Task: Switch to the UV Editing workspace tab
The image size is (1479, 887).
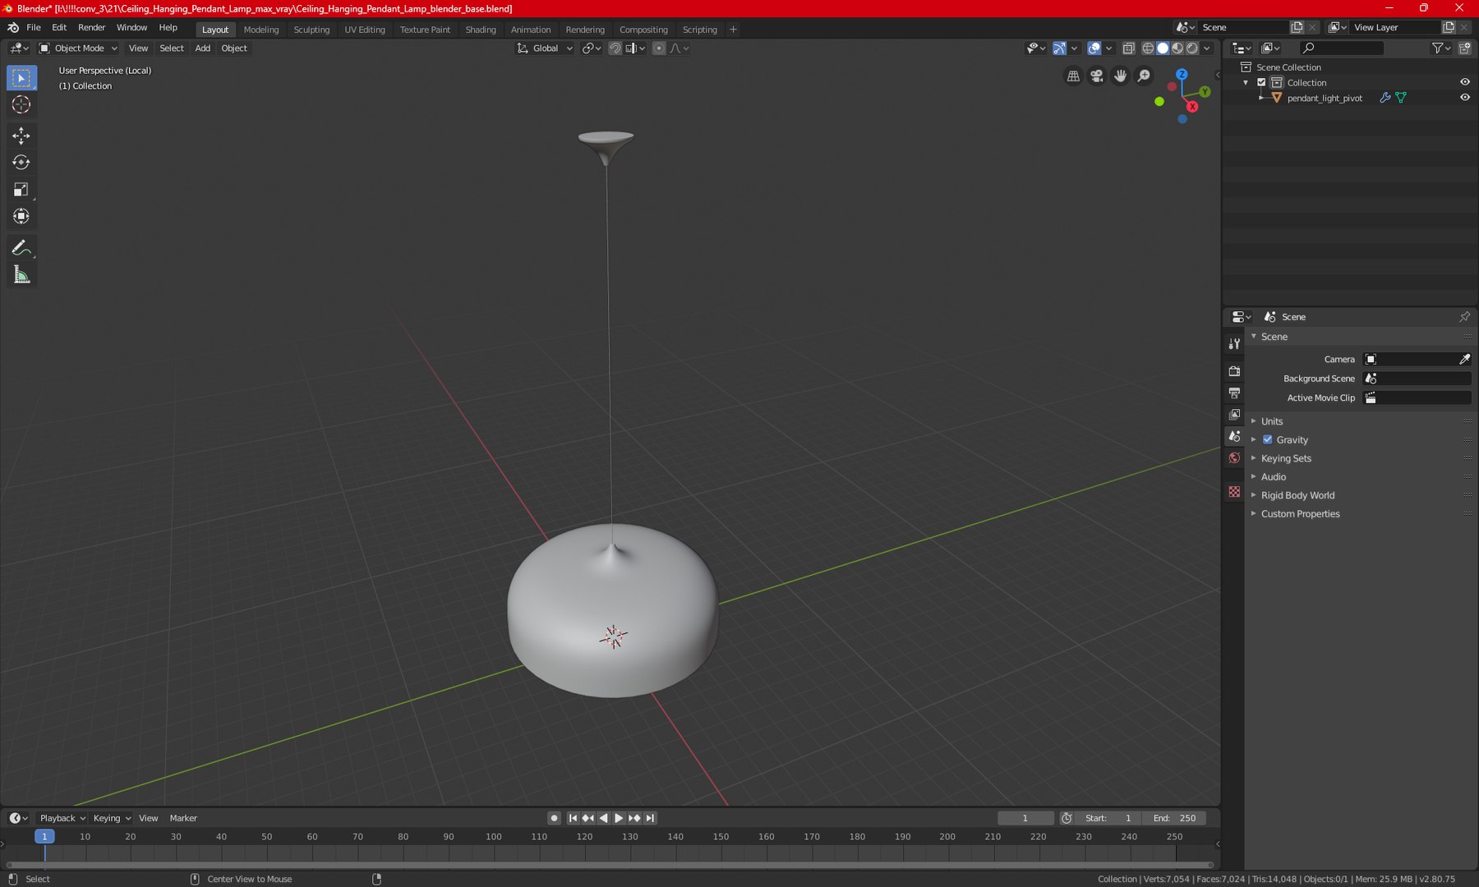Action: (365, 30)
